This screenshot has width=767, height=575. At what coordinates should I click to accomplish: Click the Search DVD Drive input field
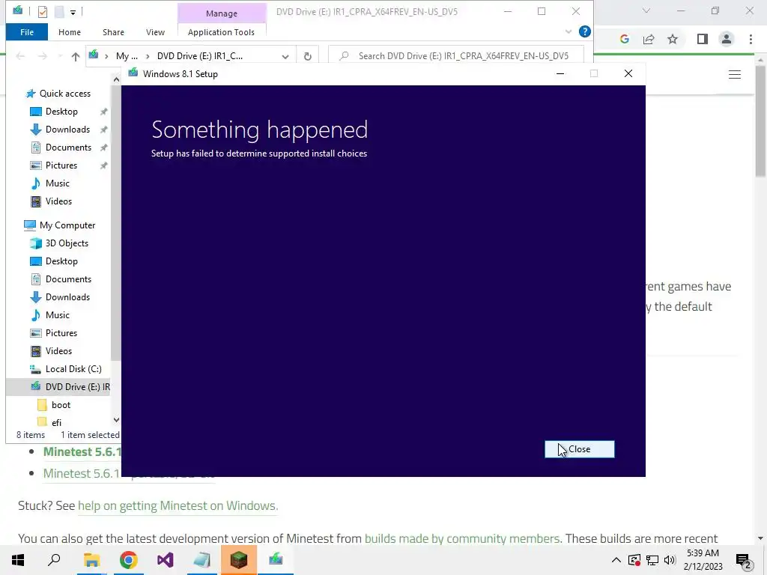coord(457,55)
